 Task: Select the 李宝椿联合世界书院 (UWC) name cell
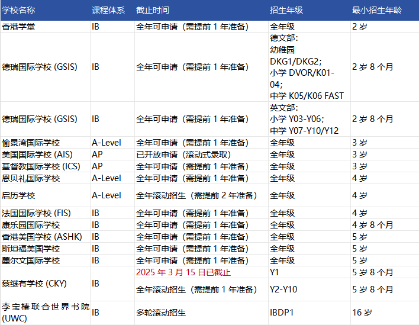[45, 313]
